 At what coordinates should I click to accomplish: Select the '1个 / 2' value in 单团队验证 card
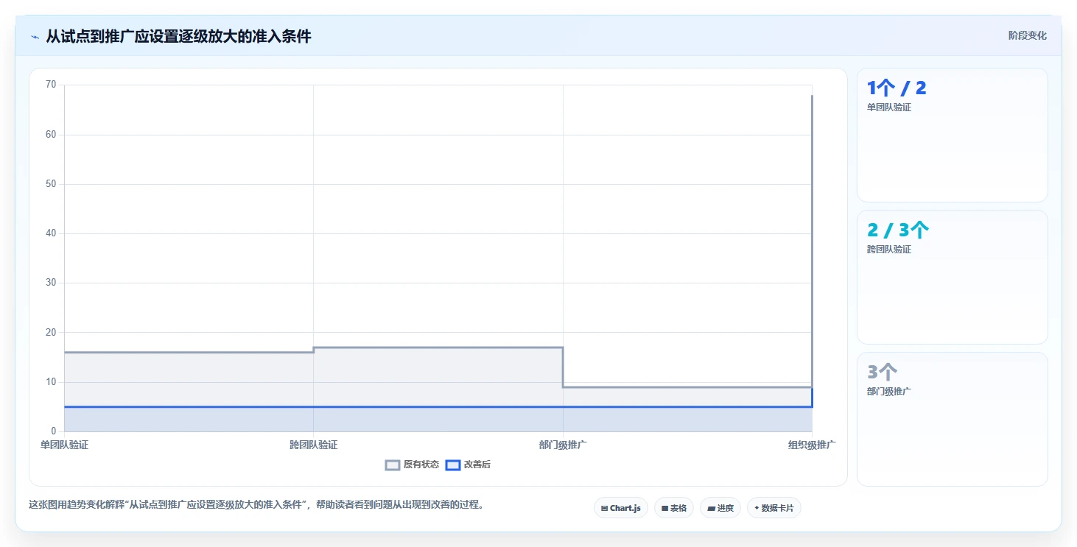(x=897, y=88)
